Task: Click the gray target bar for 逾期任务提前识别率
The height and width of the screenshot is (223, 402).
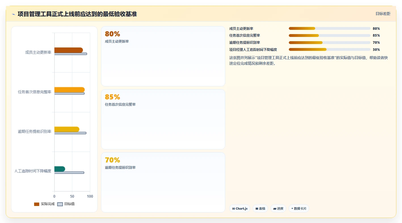Action: pyautogui.click(x=70, y=133)
